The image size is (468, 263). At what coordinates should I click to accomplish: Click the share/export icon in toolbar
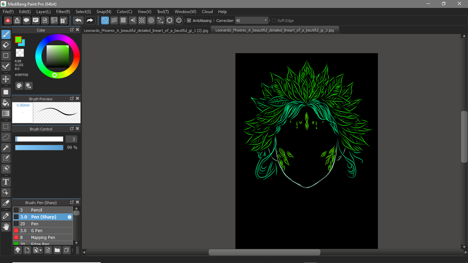click(x=17, y=20)
